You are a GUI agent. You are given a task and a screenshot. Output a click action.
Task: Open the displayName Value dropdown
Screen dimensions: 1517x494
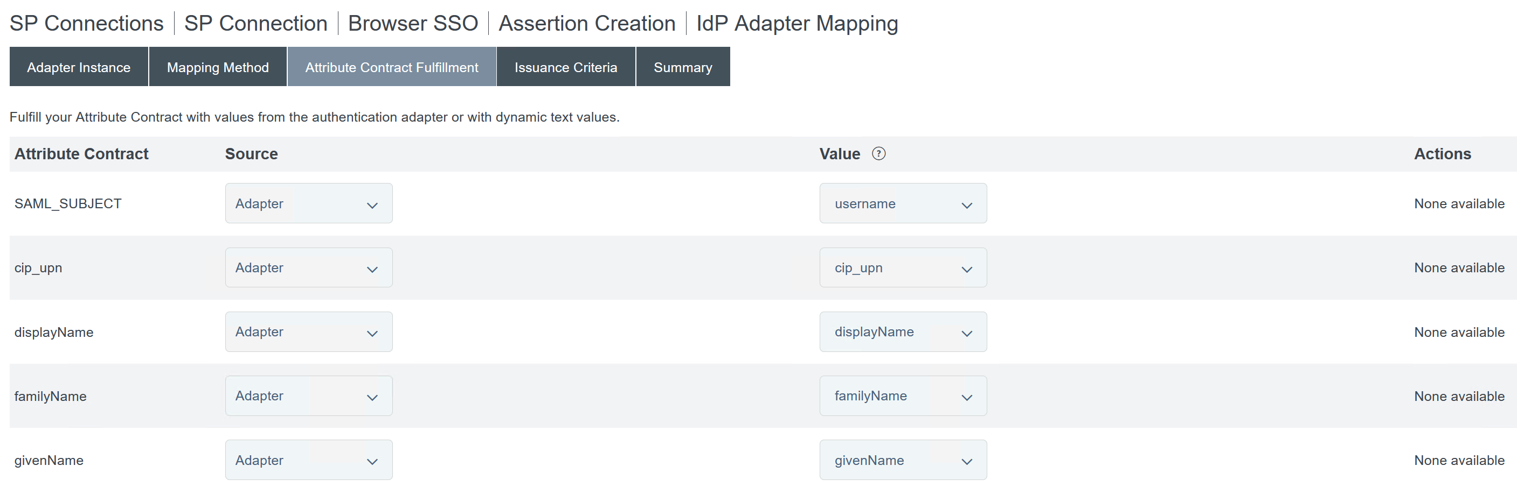pos(902,331)
